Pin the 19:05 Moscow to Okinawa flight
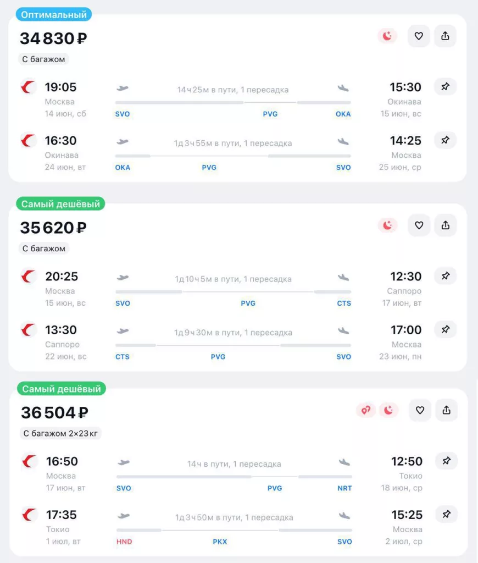The image size is (478, 563). [445, 87]
